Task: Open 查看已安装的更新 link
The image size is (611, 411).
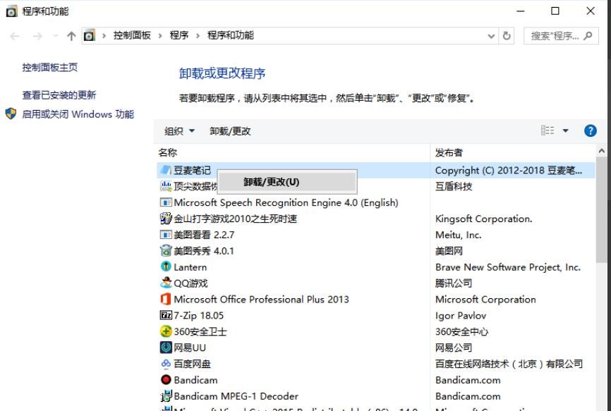Action: pos(59,95)
